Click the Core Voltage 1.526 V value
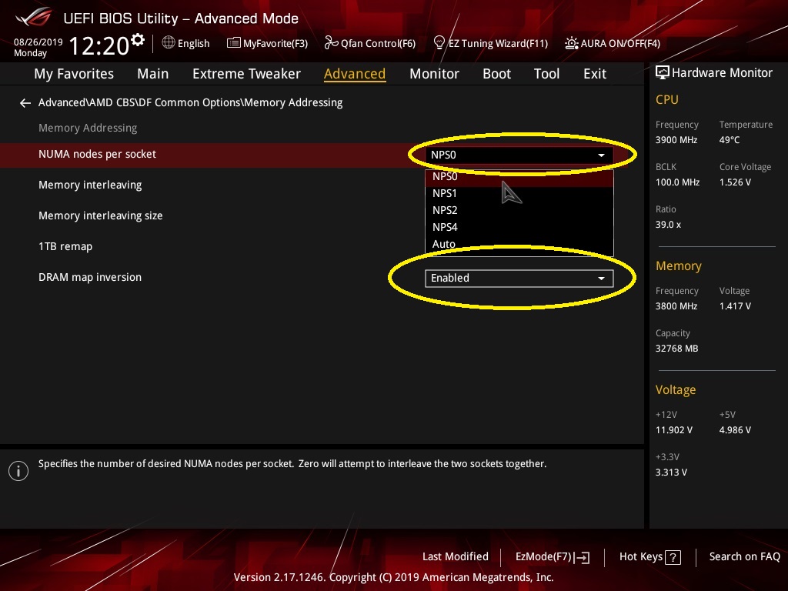 coord(735,182)
